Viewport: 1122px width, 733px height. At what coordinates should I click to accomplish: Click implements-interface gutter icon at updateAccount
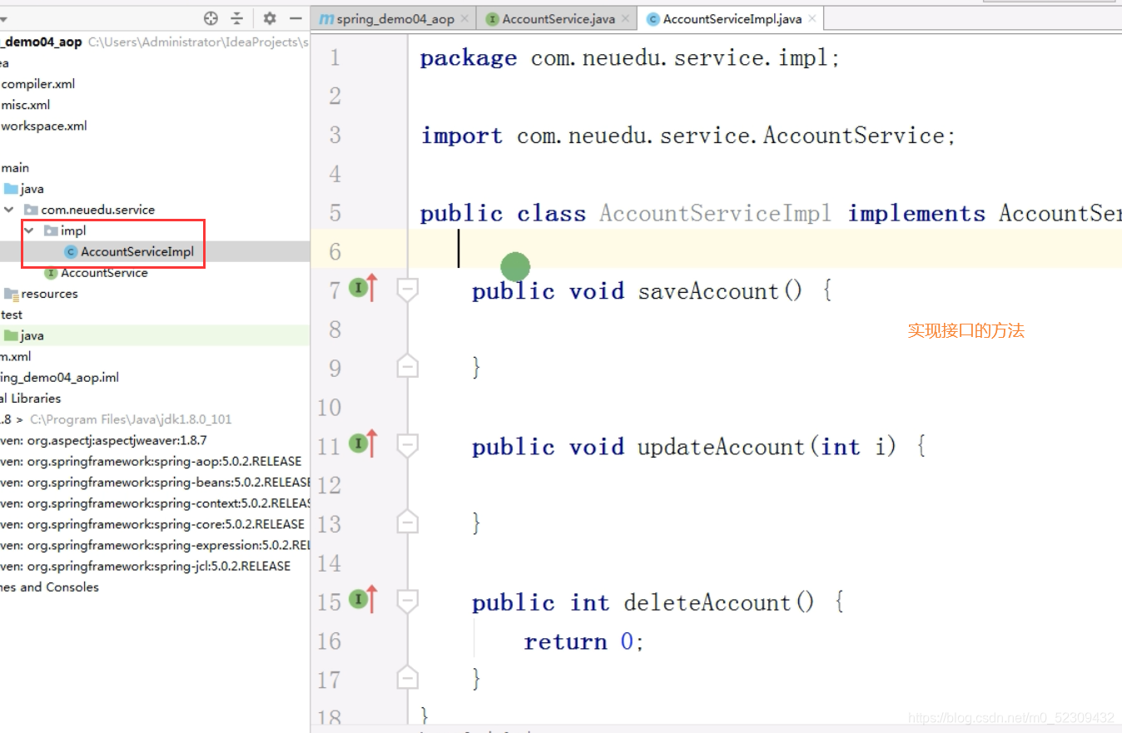[x=363, y=444]
